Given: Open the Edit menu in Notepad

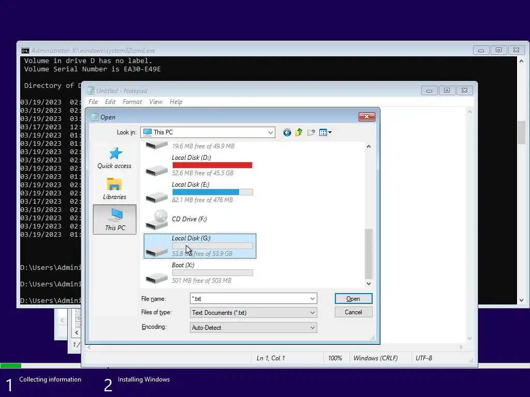Looking at the screenshot, I should point(110,102).
